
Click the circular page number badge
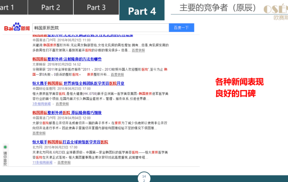click(144, 177)
